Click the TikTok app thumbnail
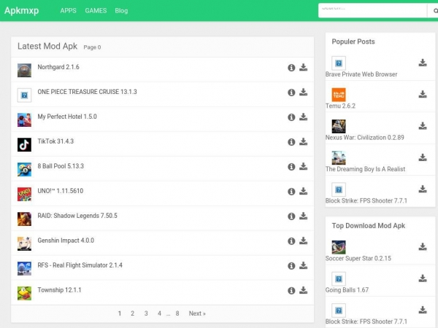 (x=24, y=144)
